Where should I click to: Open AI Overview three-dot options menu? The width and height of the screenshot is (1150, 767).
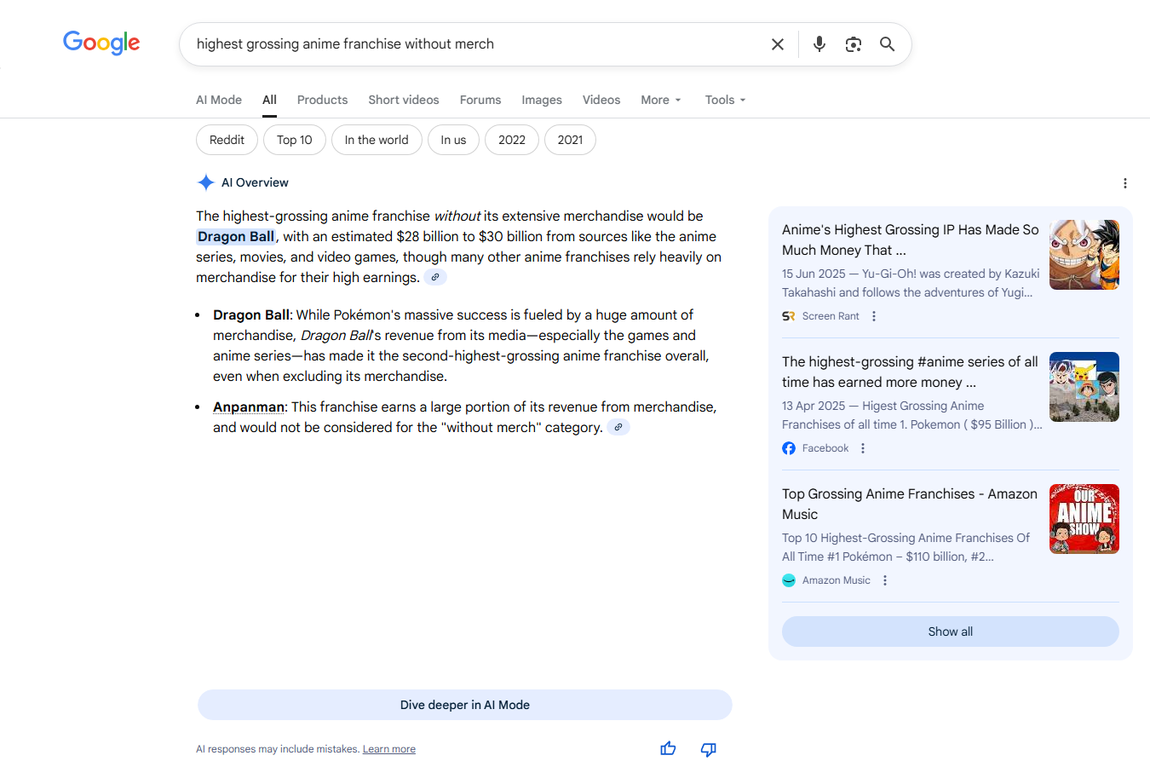point(1125,183)
